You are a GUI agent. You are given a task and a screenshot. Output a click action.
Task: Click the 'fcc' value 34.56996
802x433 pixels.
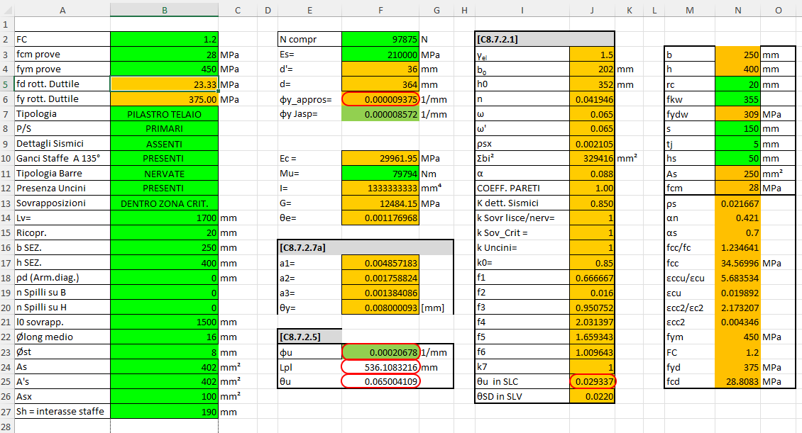click(x=737, y=263)
